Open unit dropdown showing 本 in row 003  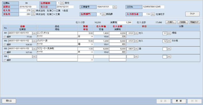(x=92, y=52)
